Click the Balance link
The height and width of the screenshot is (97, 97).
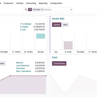pos(20,63)
